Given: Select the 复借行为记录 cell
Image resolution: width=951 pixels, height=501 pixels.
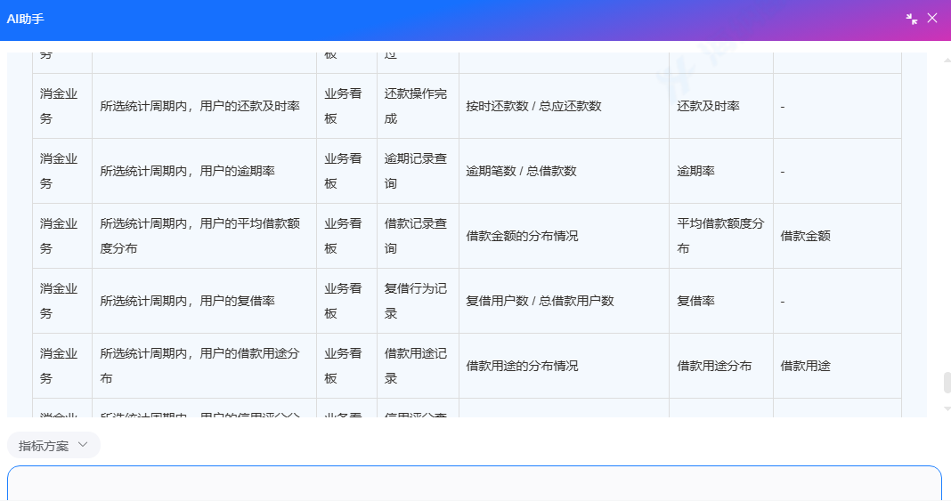Looking at the screenshot, I should 417,301.
